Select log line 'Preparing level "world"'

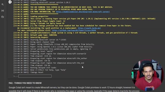pyautogui.click(x=33, y=51)
